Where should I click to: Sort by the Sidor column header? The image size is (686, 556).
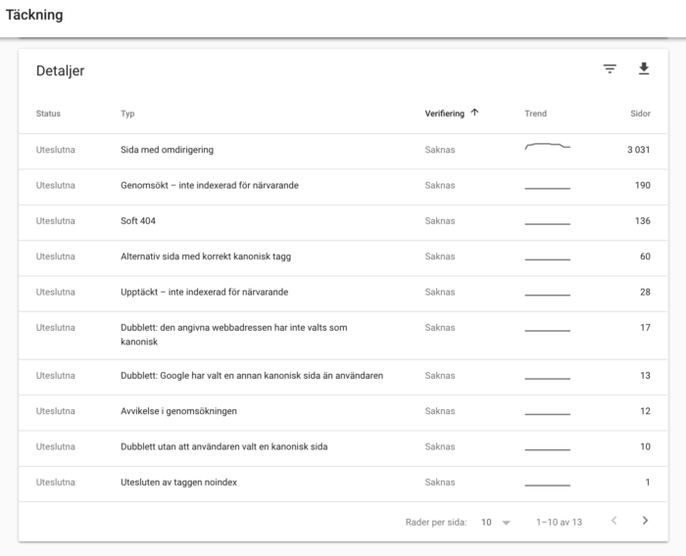point(640,114)
